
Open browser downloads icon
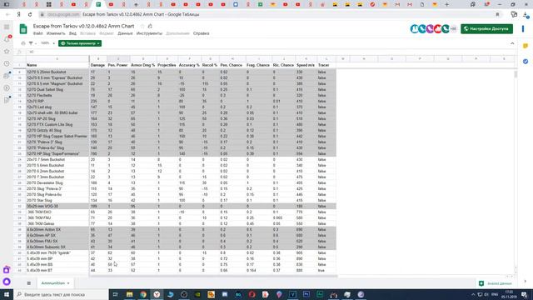[526, 15]
